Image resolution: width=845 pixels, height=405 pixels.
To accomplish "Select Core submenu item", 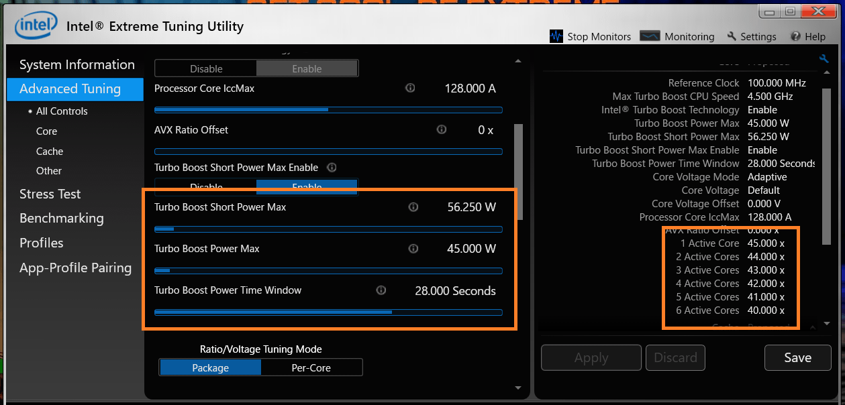I will [46, 131].
